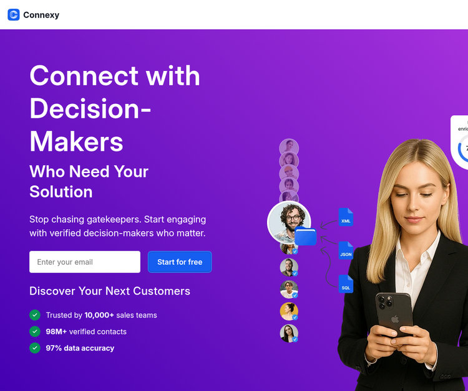The image size is (468, 391).
Task: Select the SQL file icon
Action: coord(346,284)
